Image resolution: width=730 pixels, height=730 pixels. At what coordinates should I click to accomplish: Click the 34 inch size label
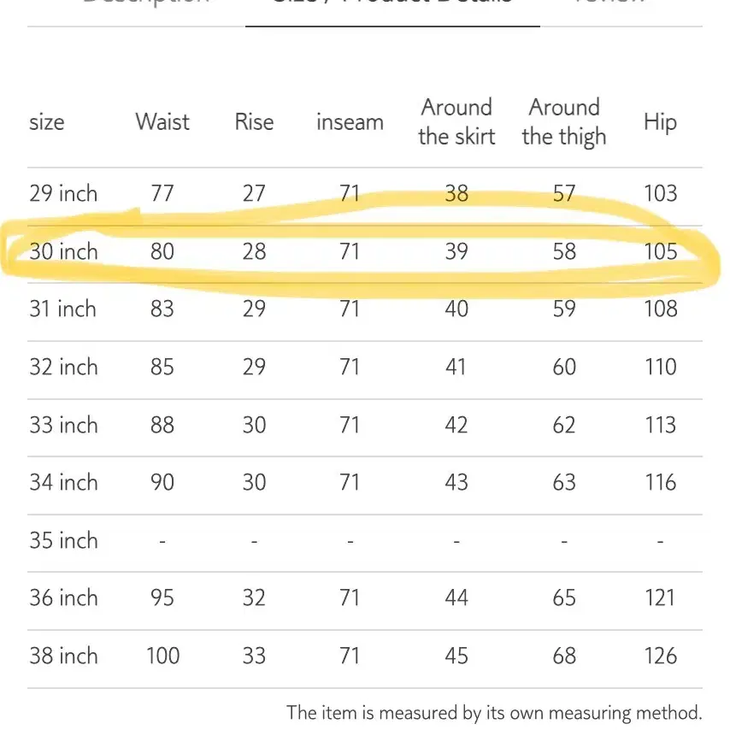point(64,482)
